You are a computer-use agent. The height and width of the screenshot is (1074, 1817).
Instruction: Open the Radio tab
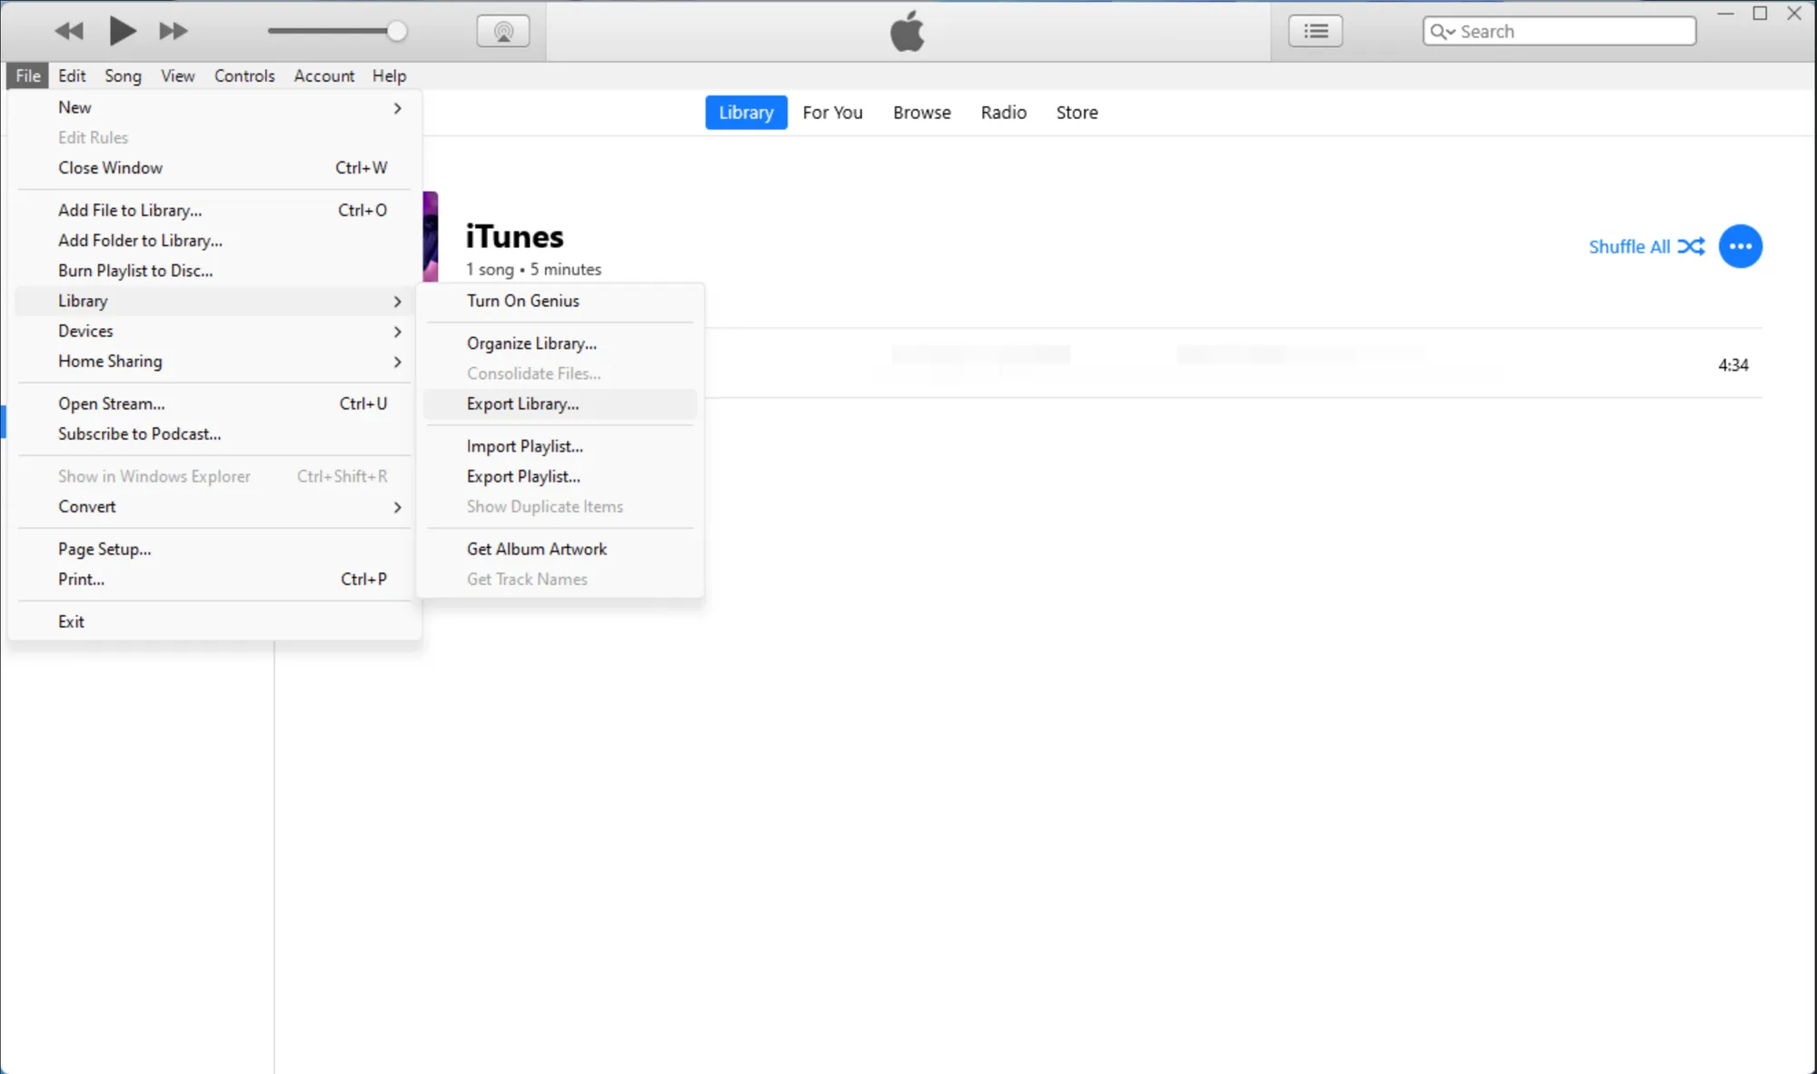click(x=1003, y=113)
